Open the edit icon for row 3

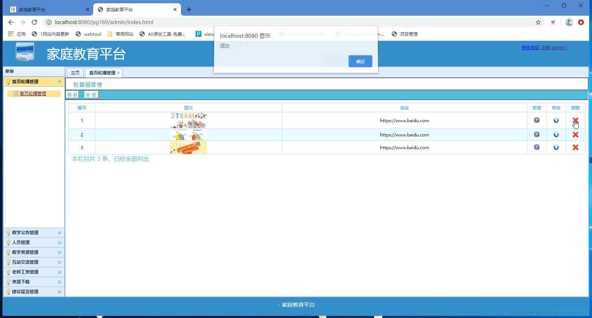[x=556, y=147]
